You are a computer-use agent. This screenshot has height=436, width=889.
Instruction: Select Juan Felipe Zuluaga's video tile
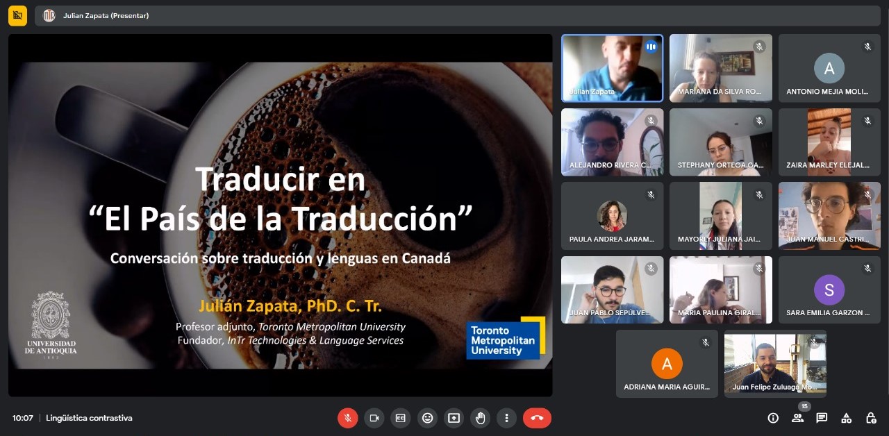tap(775, 364)
